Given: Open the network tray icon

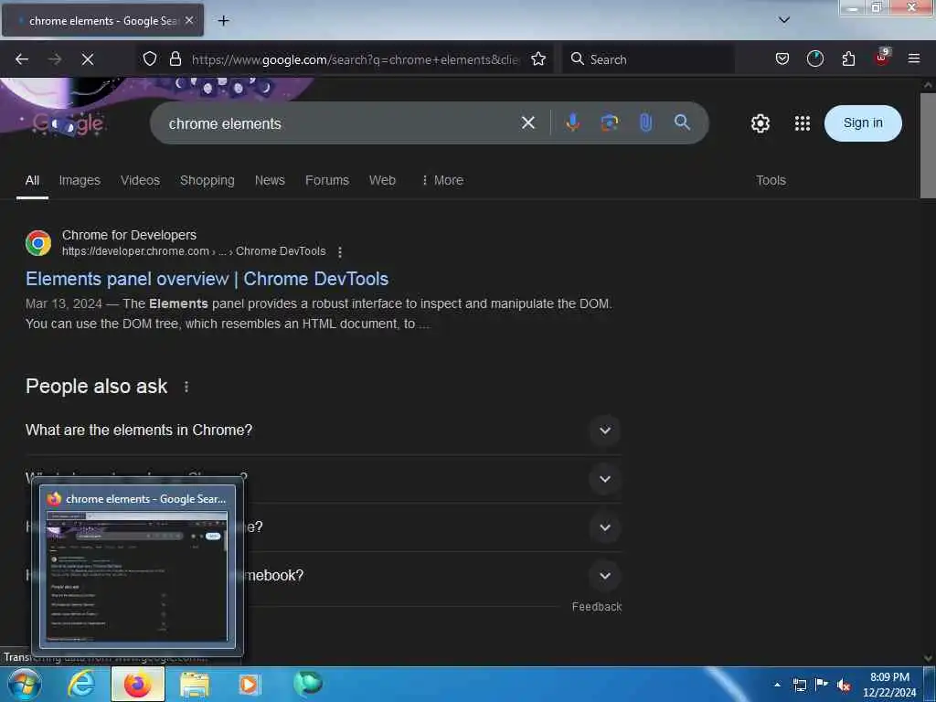Looking at the screenshot, I should (x=799, y=685).
